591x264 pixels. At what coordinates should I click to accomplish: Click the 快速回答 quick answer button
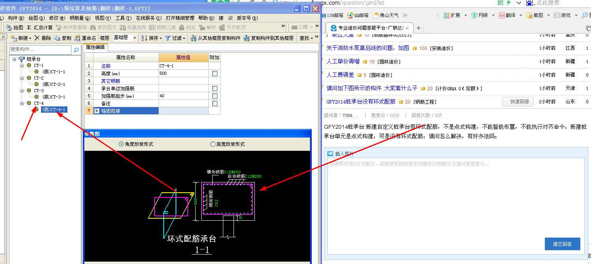[x=518, y=102]
